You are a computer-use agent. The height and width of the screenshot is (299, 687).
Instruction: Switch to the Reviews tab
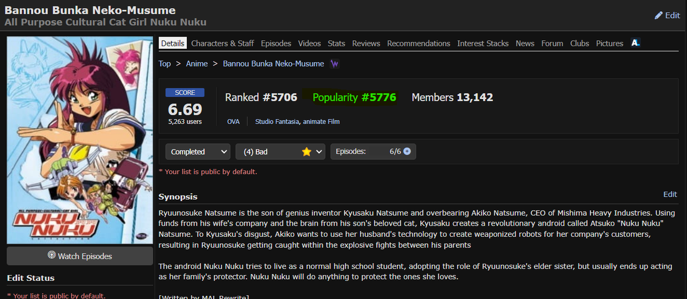click(366, 43)
